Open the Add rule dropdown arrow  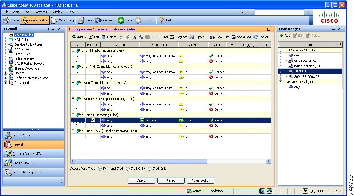pyautogui.click(x=85, y=37)
